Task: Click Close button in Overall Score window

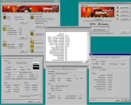Action: [x=124, y=32]
